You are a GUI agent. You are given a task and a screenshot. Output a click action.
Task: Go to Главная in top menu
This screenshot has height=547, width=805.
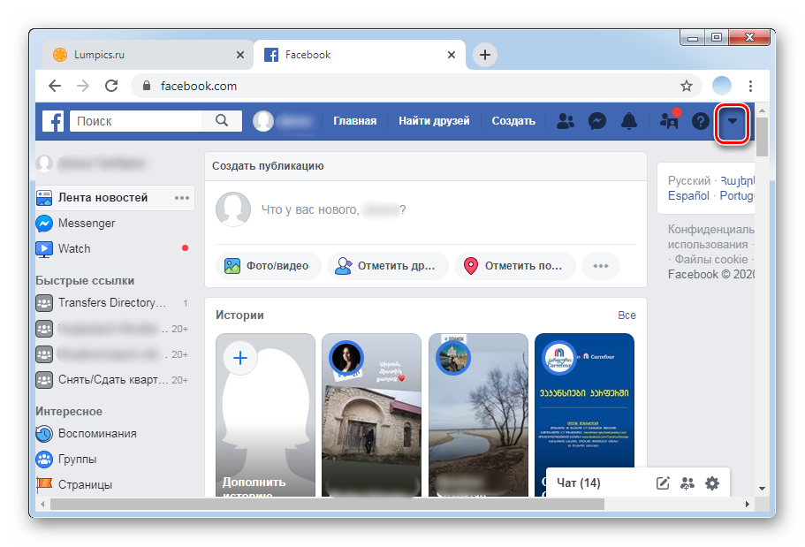point(354,121)
